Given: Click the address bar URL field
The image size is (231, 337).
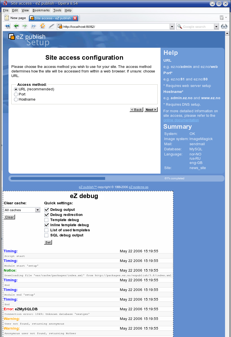Looking at the screenshot, I should point(116,26).
